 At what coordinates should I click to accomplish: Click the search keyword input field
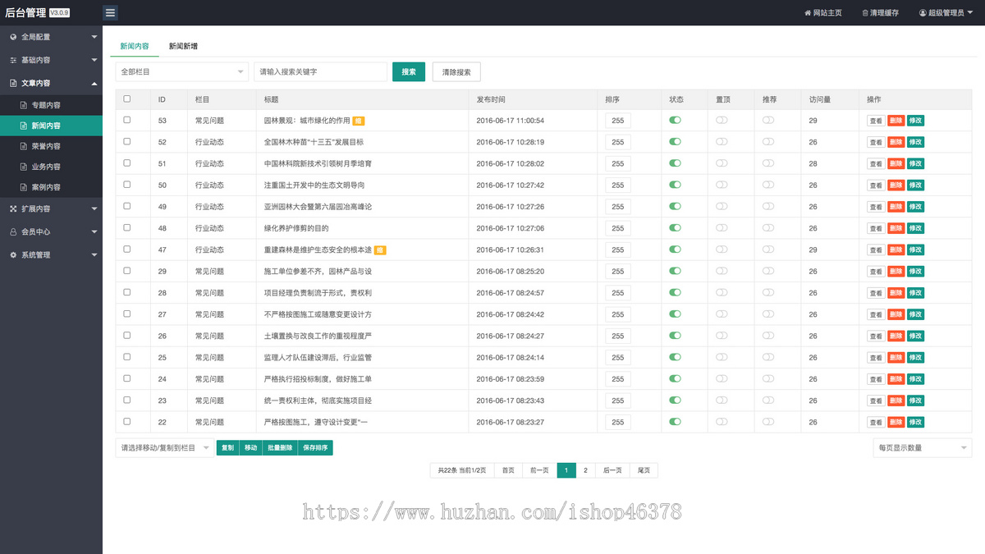(x=320, y=72)
